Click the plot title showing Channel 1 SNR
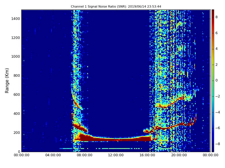This screenshot has height=168, width=225. coord(116,6)
